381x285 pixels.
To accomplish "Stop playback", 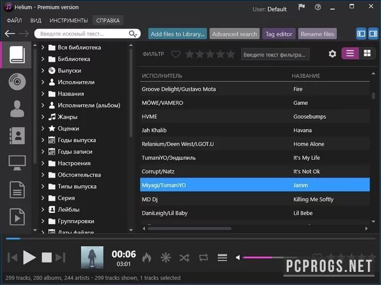I will [46, 258].
